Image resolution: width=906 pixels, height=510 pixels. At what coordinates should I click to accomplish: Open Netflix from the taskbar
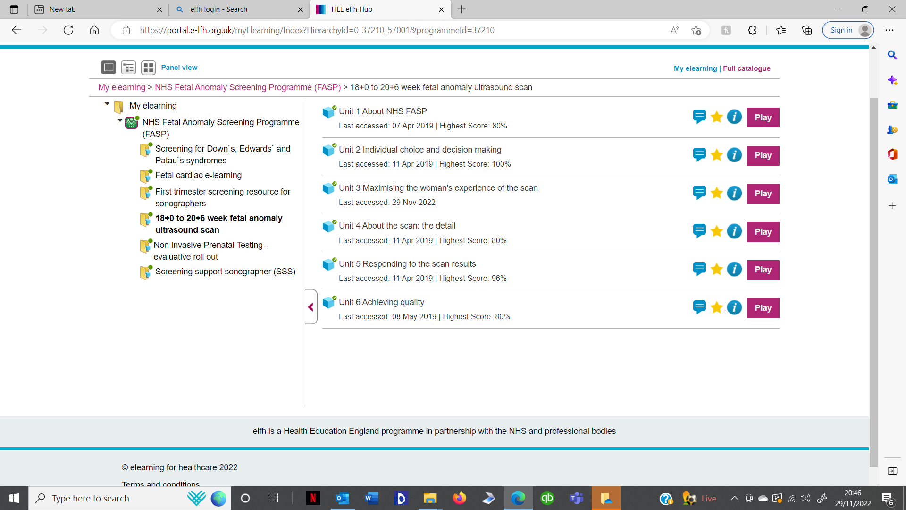tap(313, 498)
